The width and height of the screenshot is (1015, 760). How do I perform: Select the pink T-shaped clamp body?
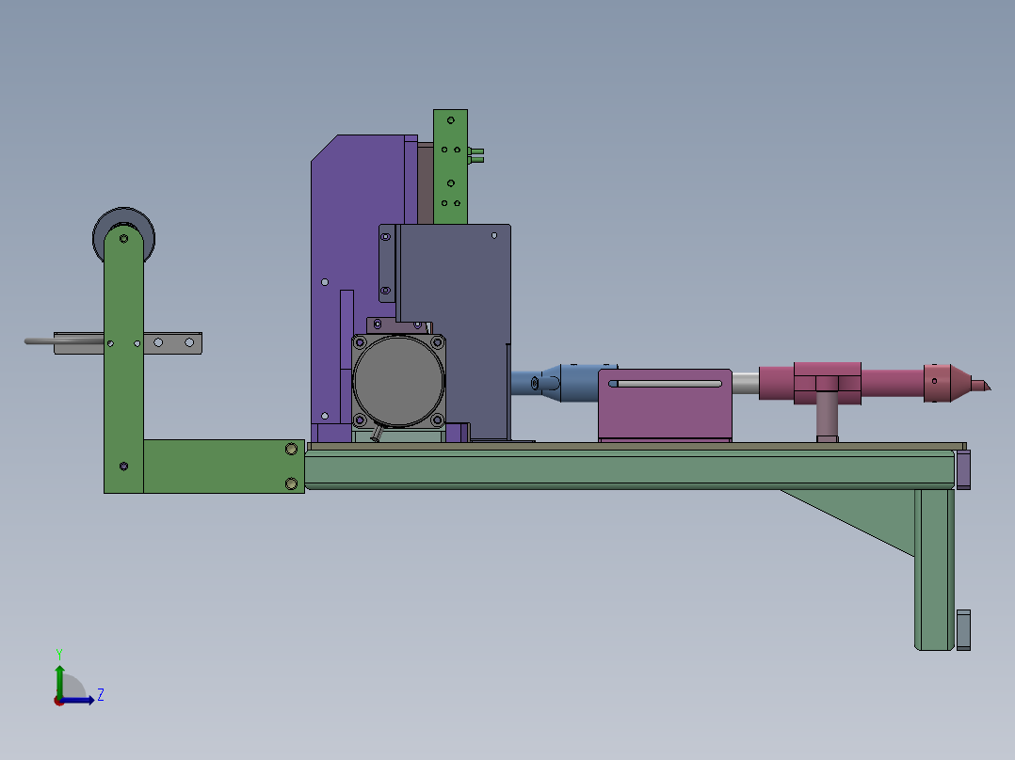point(828,383)
